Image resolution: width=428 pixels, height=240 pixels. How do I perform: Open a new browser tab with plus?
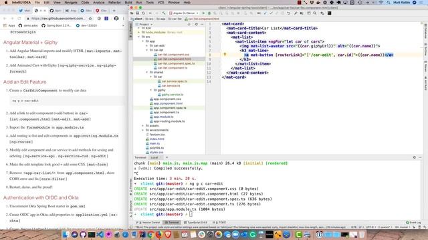click(114, 11)
